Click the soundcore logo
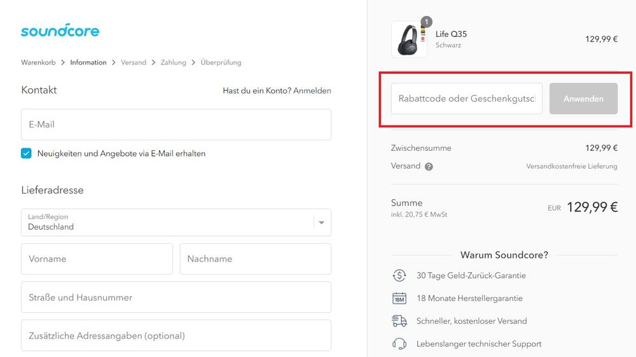Screen dimensions: 636x357 [x=60, y=31]
